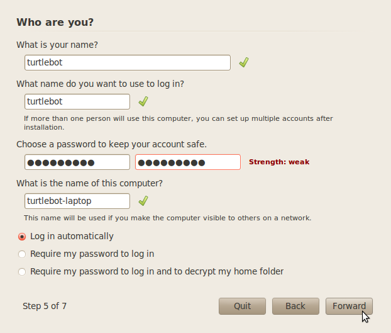Click the green checkmark beside the login name field
Screen dimensions: 391x333
(143, 101)
